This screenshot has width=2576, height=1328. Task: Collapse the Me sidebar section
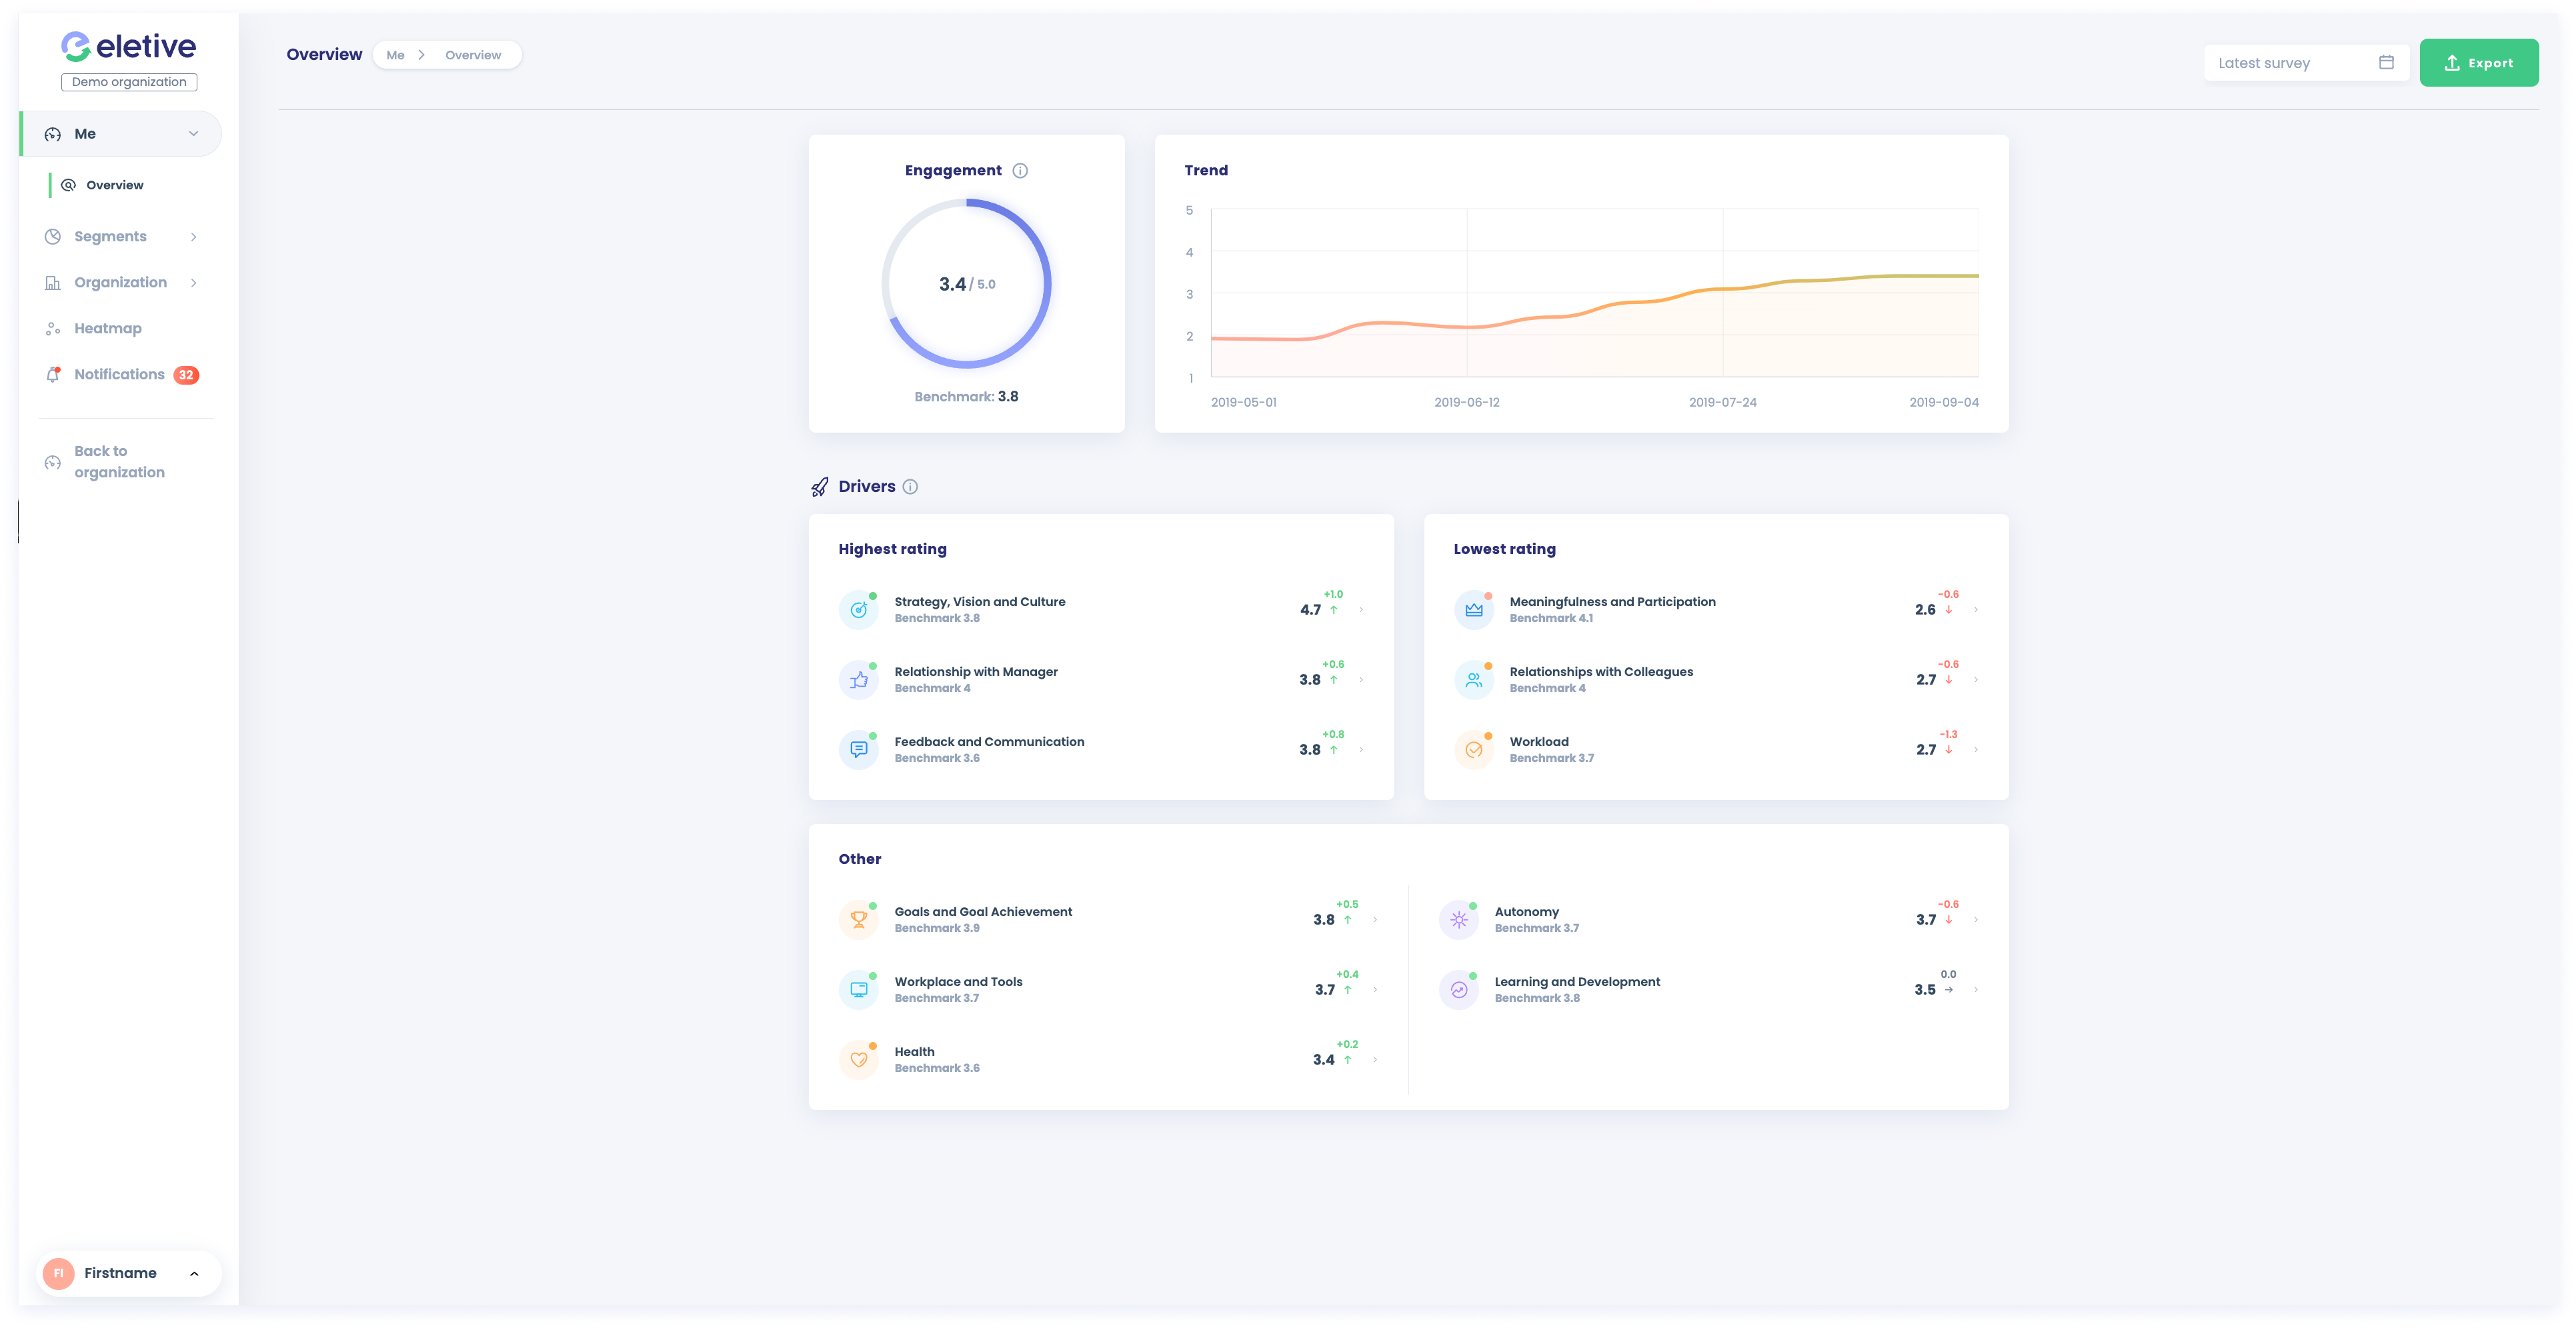[x=193, y=134]
